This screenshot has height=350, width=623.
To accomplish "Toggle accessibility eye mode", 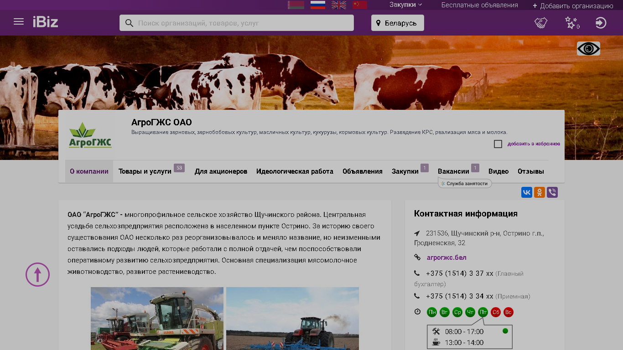I will pyautogui.click(x=588, y=48).
